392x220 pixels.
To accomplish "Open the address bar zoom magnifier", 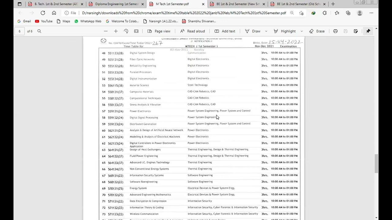I will click(292, 13).
